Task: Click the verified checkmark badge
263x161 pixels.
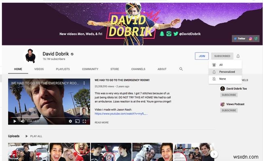Action: [72, 54]
